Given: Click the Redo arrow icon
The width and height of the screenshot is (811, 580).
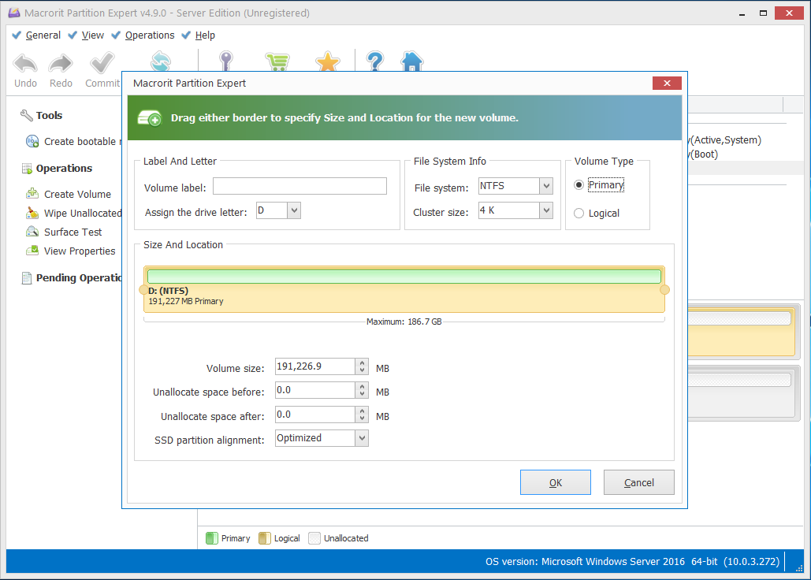Looking at the screenshot, I should coord(61,63).
